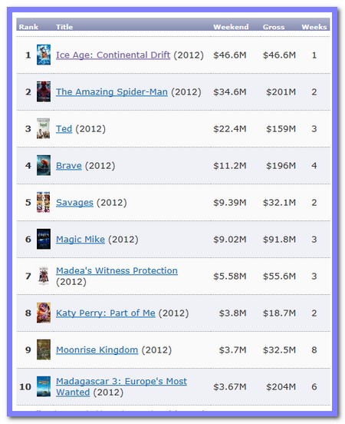Screen dimensions: 345x424
Task: Open the Ted title link
Action: click(64, 129)
